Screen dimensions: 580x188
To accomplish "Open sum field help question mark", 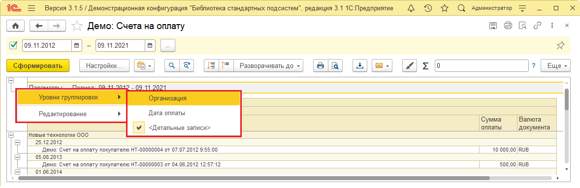I will pos(534,65).
